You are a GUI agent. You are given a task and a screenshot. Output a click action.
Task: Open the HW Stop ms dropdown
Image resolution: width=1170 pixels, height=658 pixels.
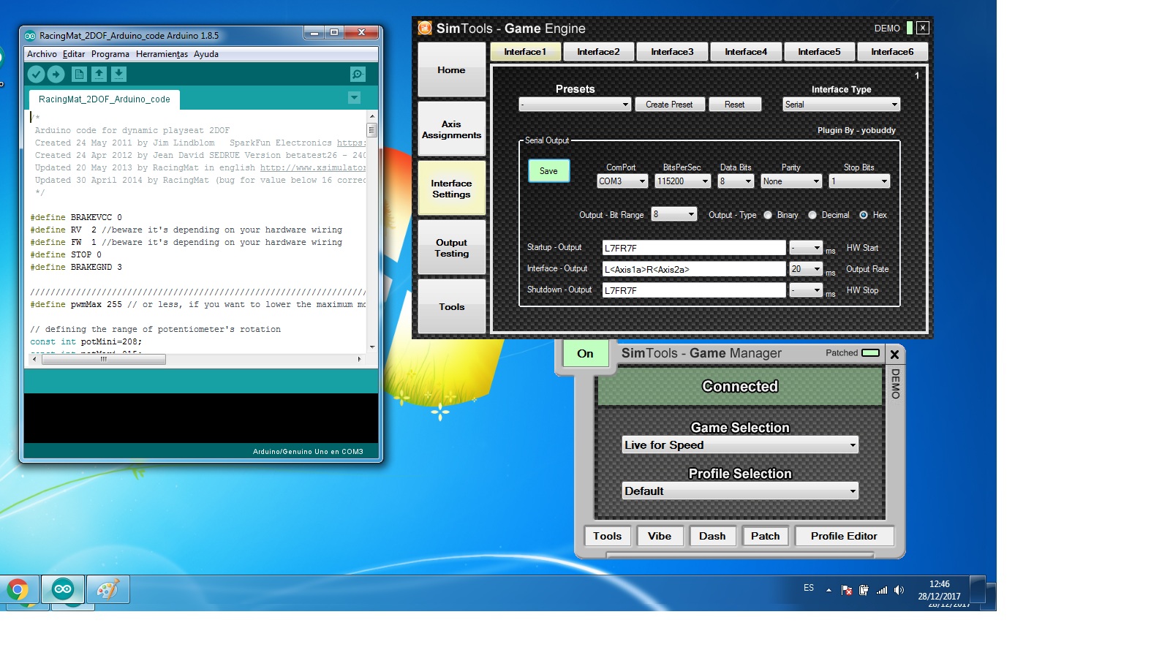807,290
